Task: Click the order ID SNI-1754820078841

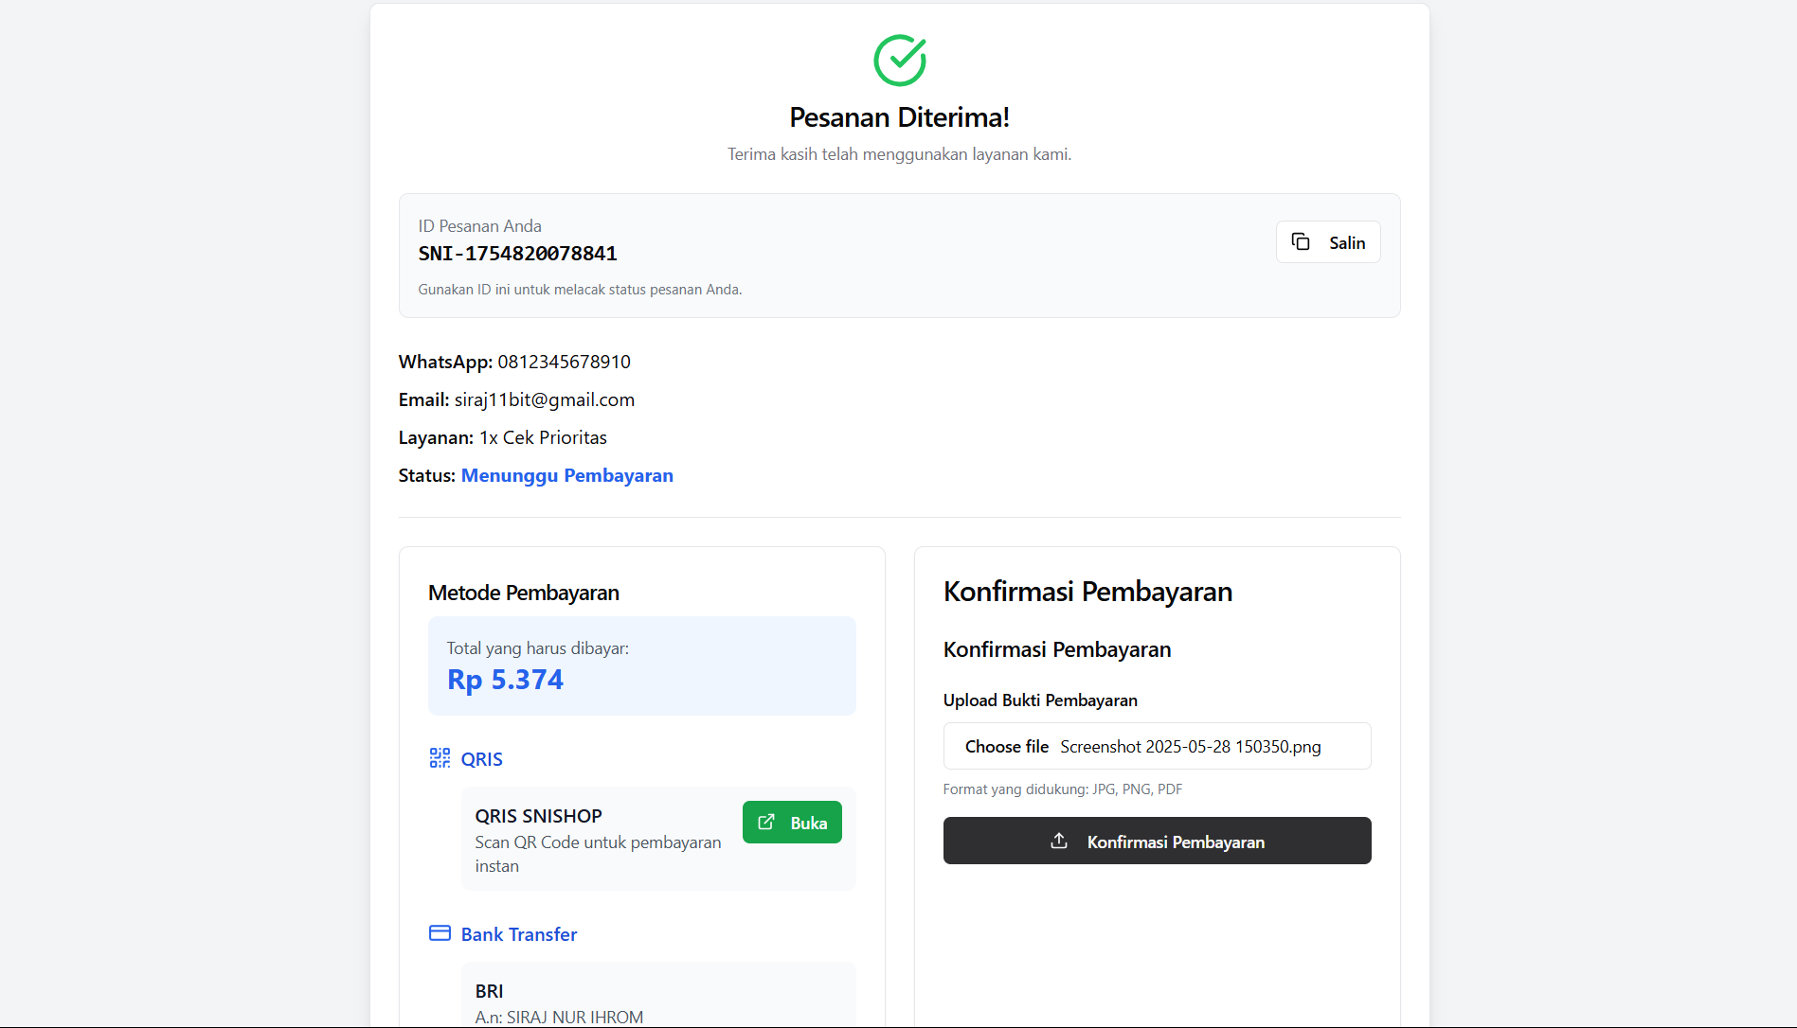Action: pos(517,254)
